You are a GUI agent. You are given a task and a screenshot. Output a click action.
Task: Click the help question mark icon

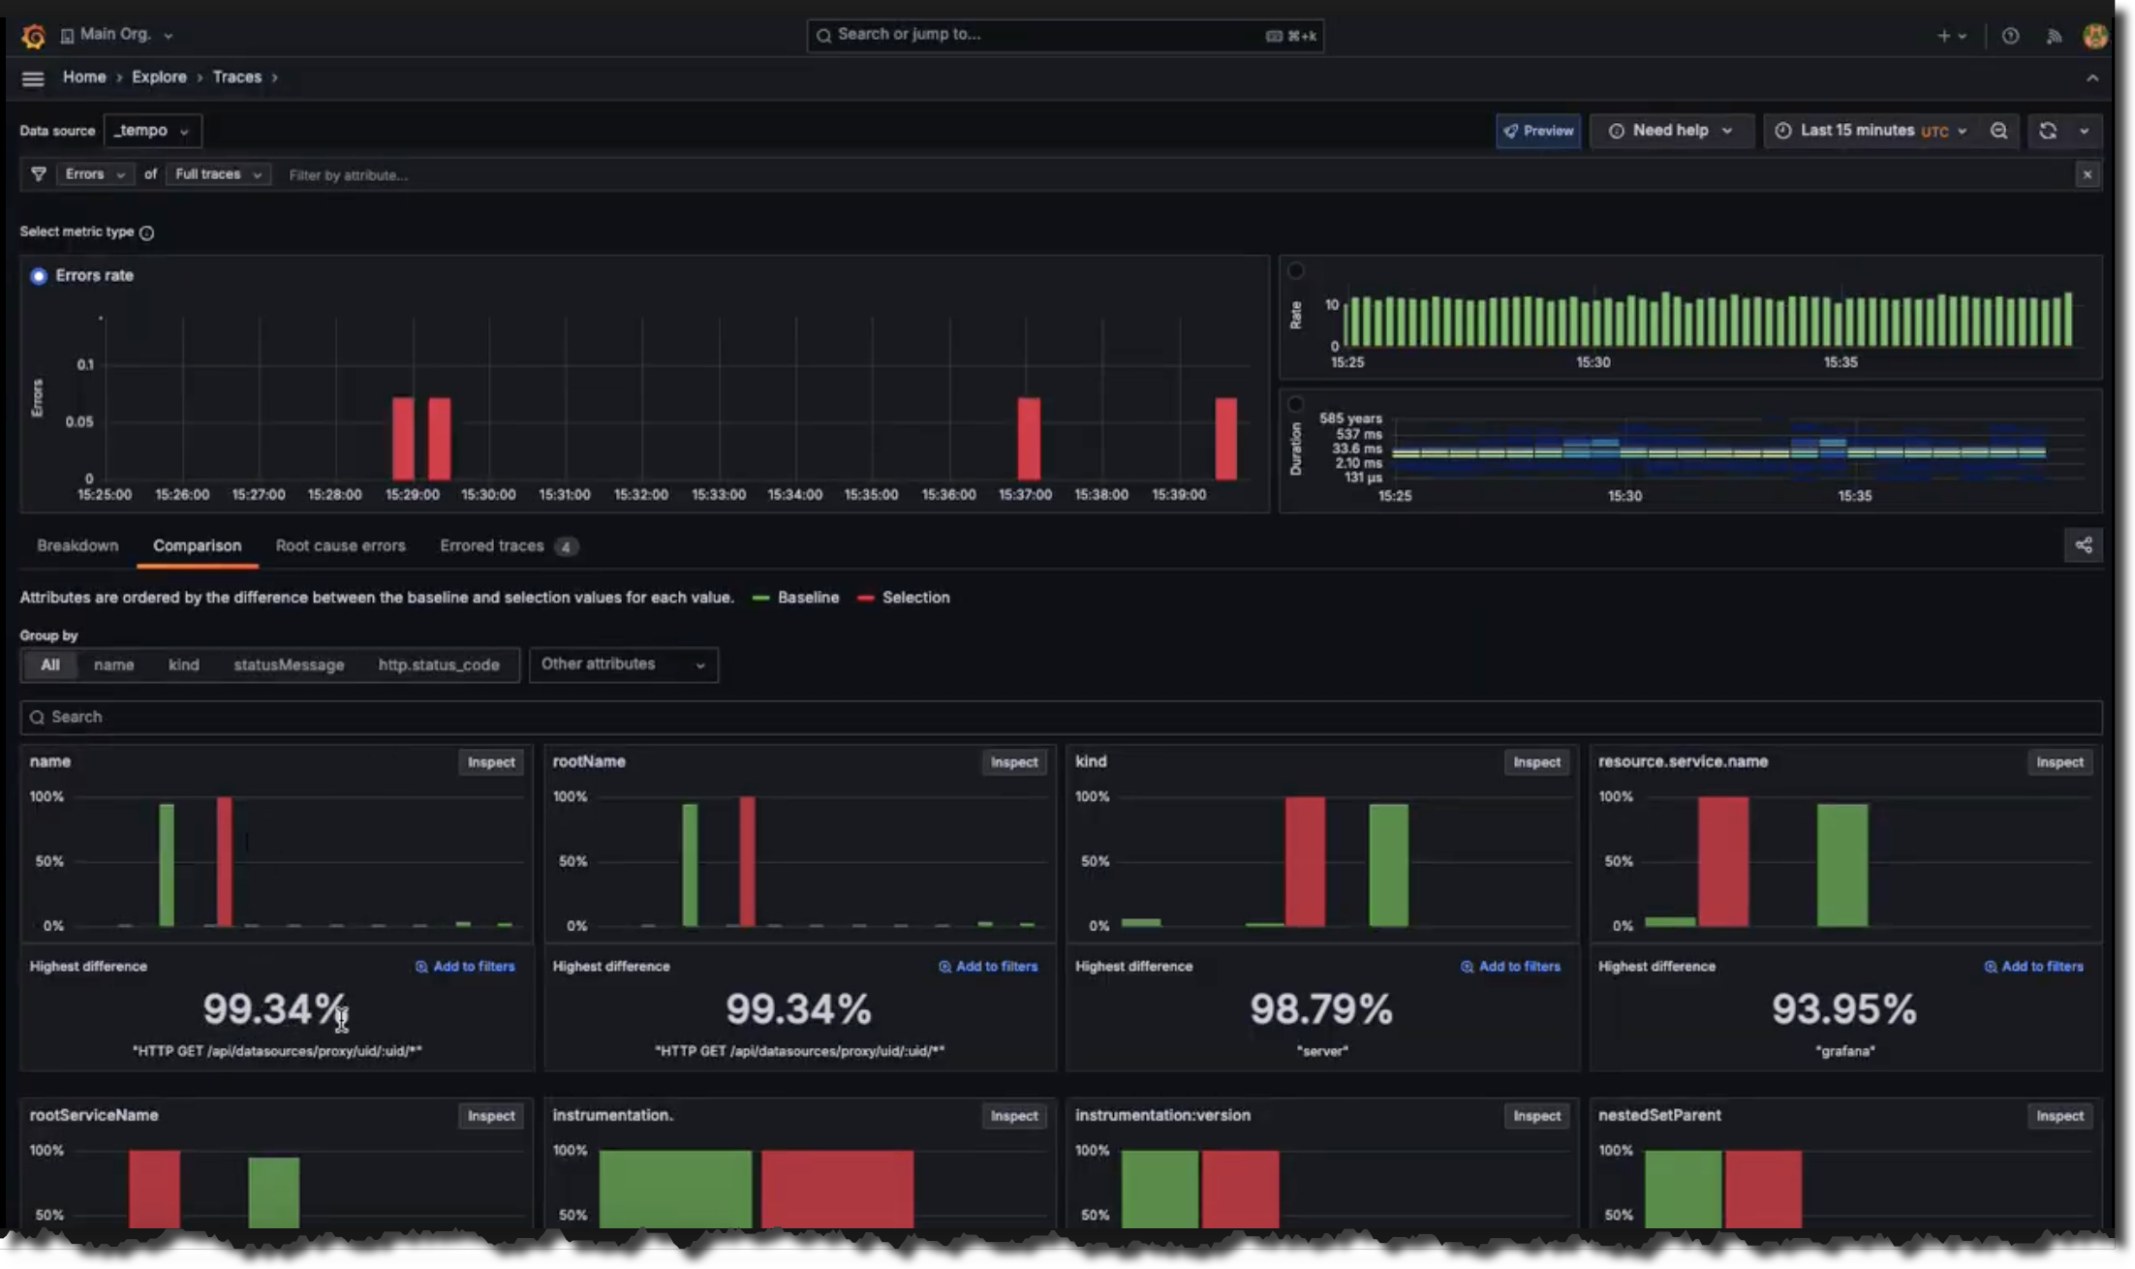coord(2010,36)
